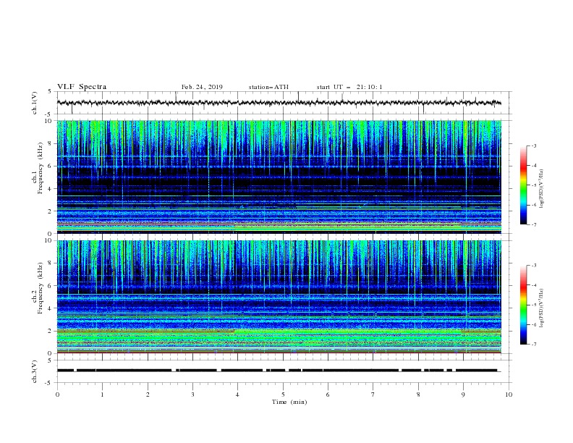
Task: Click the ch.2 spectrogram frequency tick "8"
Action: click(x=51, y=263)
